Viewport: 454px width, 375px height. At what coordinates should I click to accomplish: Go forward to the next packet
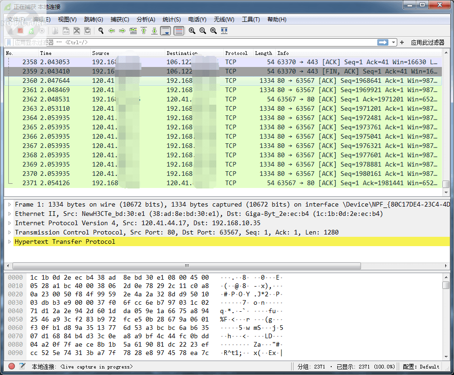(x=122, y=31)
